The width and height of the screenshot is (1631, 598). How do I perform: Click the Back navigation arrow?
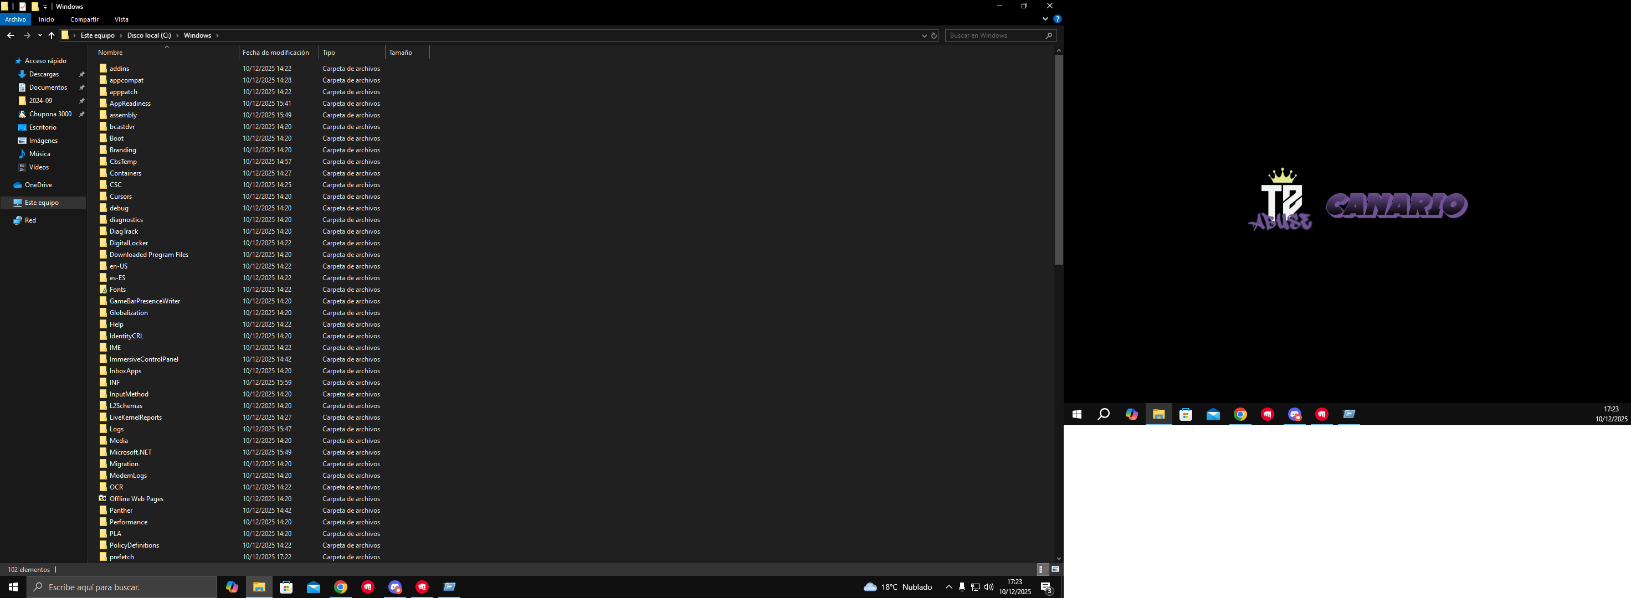10,35
